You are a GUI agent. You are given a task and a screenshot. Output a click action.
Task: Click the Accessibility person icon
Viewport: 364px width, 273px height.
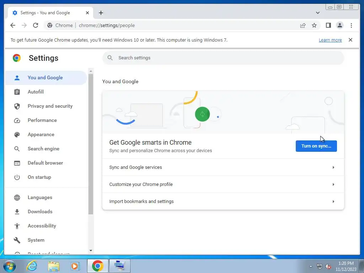click(17, 226)
